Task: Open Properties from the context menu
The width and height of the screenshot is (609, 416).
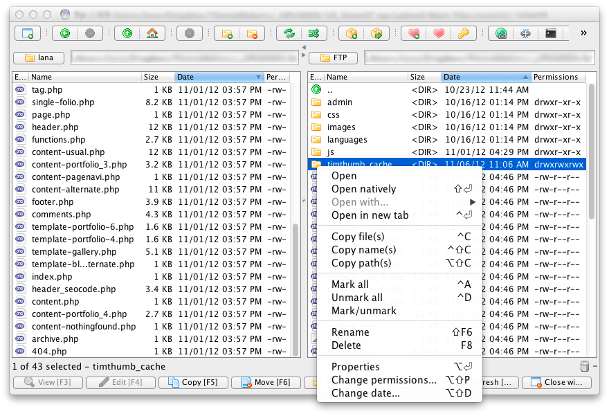Action: [400, 367]
